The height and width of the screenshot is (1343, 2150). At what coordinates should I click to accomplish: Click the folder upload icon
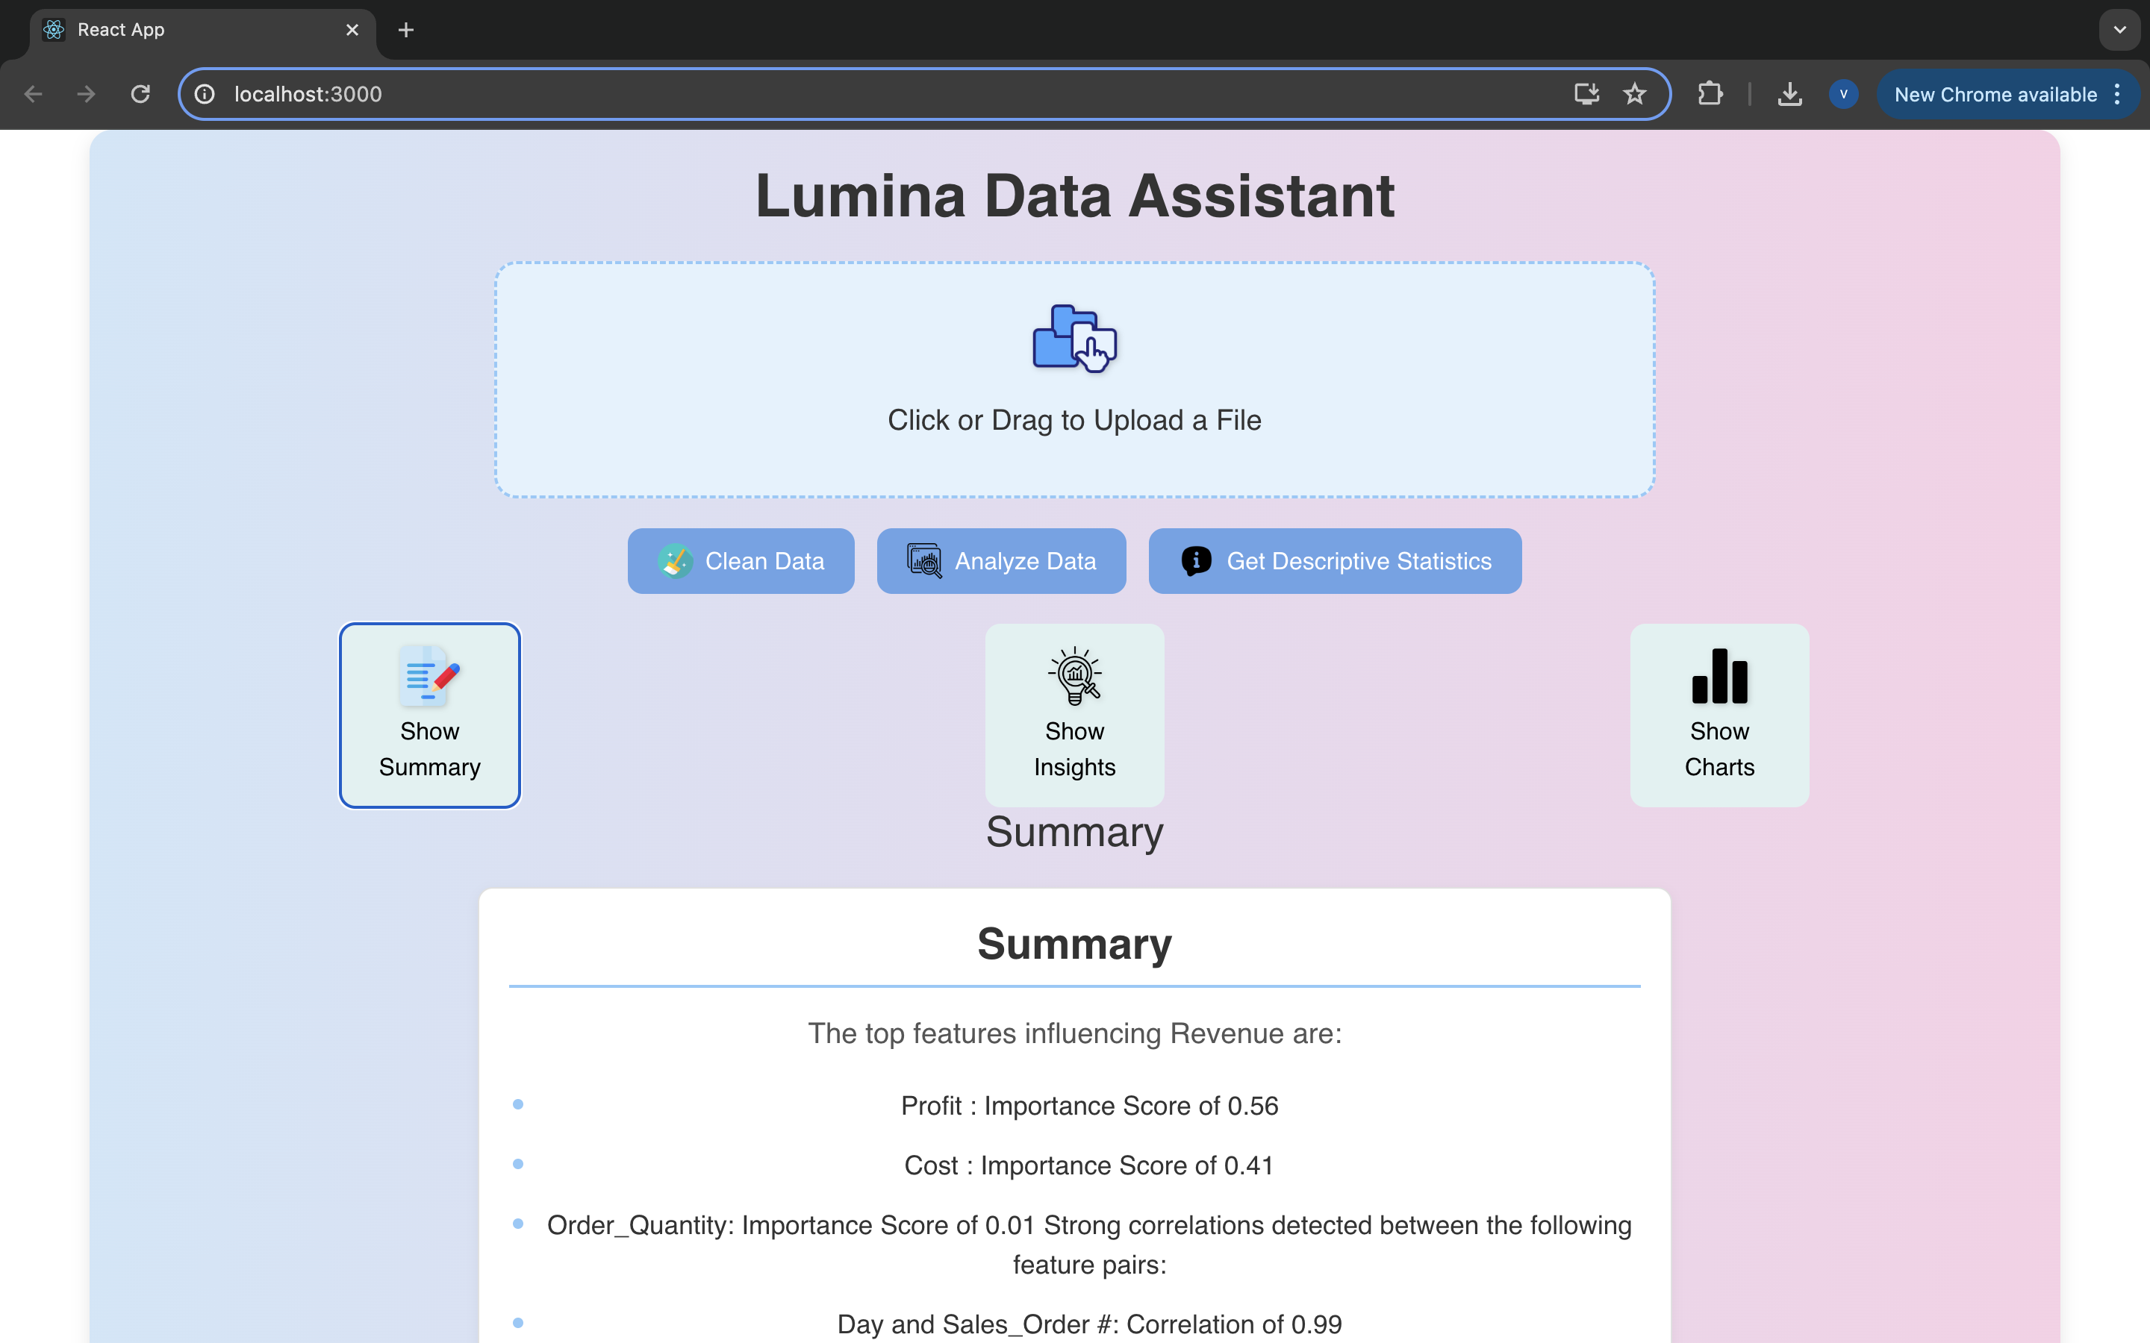tap(1074, 339)
